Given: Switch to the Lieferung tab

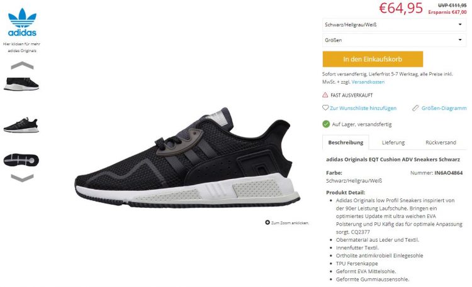Looking at the screenshot, I should tap(393, 143).
